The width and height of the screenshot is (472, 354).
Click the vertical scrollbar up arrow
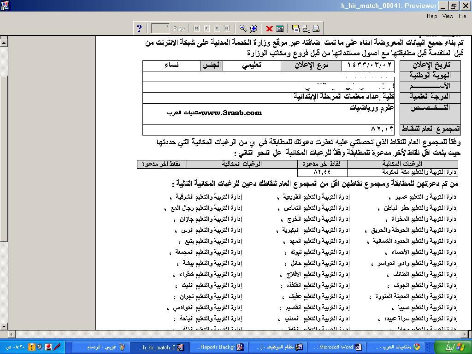tap(4, 43)
